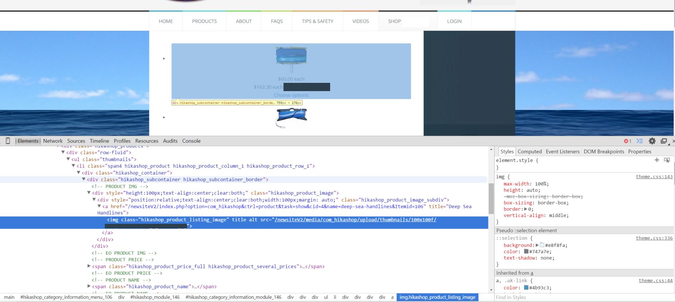Viewport: 675px width, 302px height.
Task: Open the PRODUCTS menu item
Action: (x=204, y=21)
